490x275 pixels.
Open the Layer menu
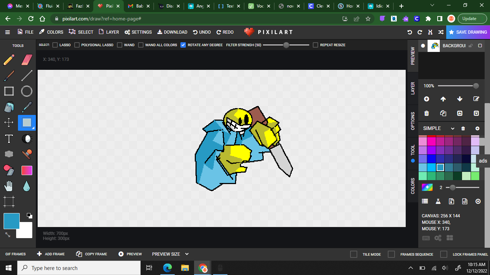pyautogui.click(x=109, y=32)
